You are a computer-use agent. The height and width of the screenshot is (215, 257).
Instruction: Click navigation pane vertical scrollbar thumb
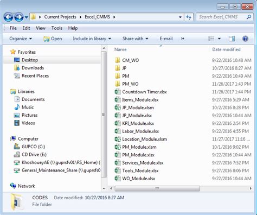tap(104, 115)
